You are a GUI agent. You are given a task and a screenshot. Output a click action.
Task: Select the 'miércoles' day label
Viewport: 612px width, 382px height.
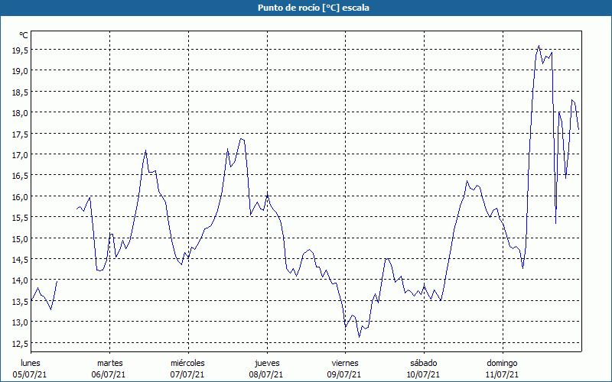click(187, 363)
